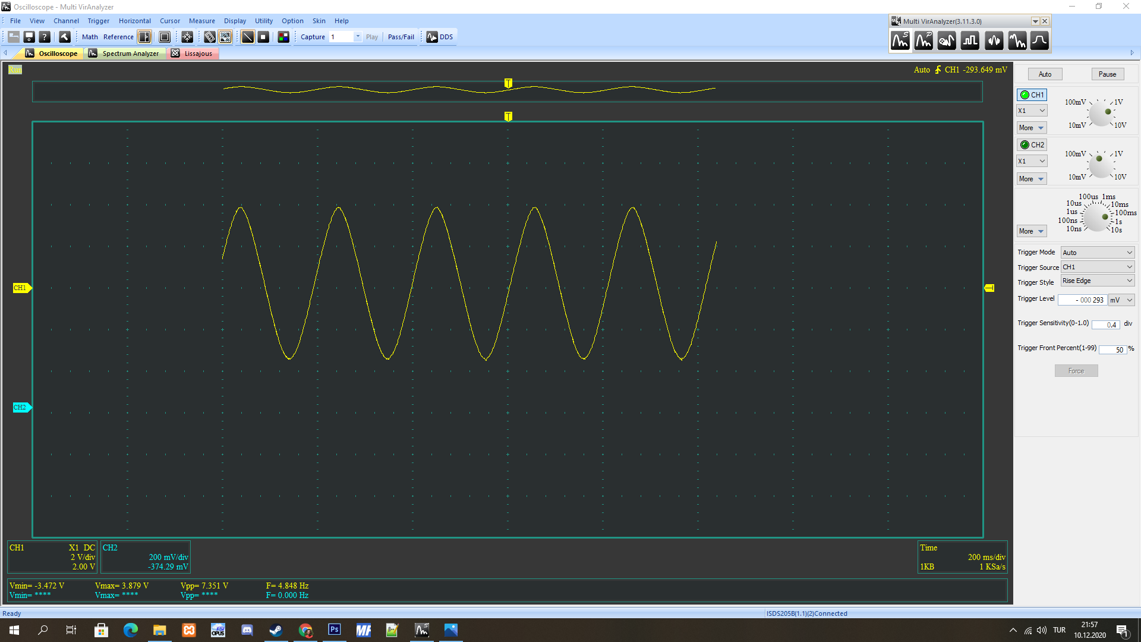Open the CH1 probe X1 dropdown
Screen dimensions: 1141x642
point(1032,111)
